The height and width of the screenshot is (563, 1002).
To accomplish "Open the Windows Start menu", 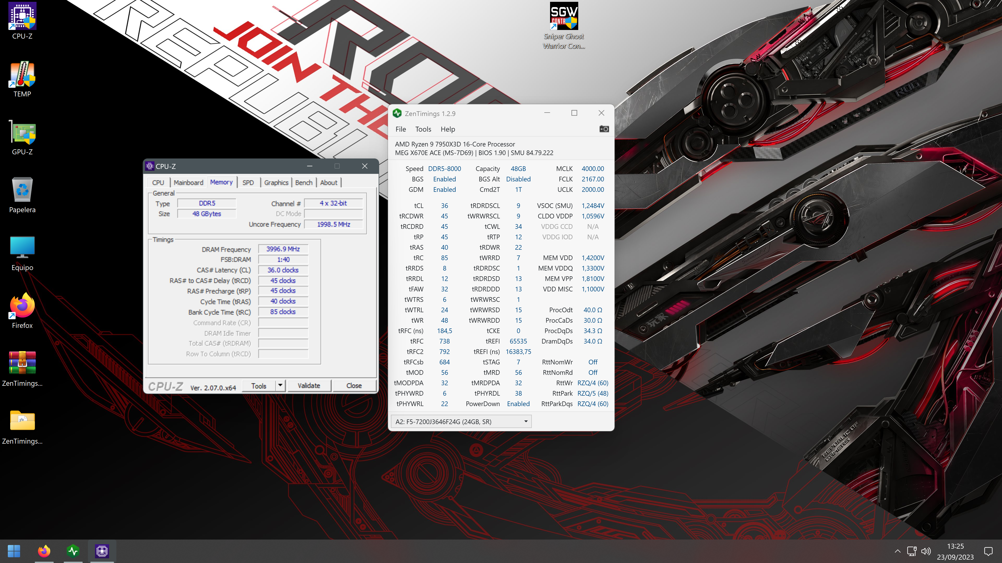I will (x=14, y=551).
